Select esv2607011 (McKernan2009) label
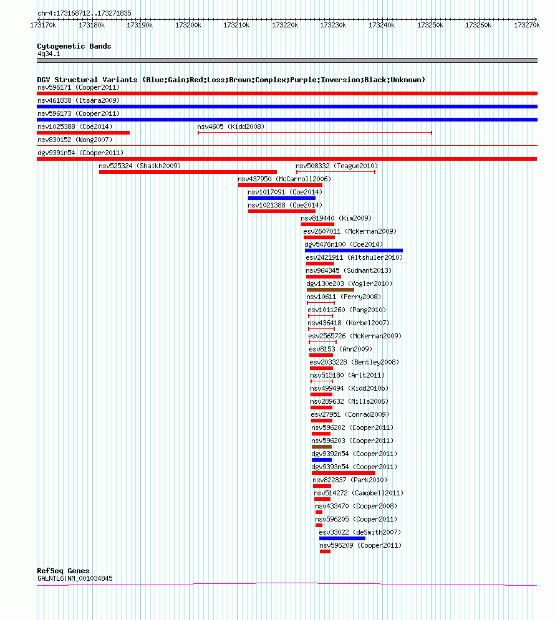The height and width of the screenshot is (620, 555). click(x=350, y=231)
